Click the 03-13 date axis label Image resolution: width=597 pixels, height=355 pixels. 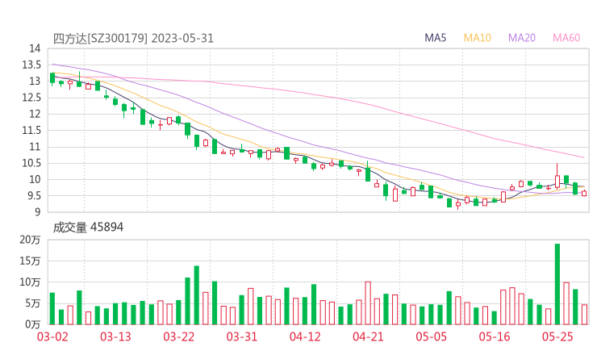coord(115,336)
